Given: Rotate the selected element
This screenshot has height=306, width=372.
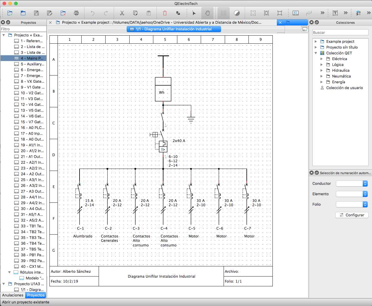Looking at the screenshot, I should coord(178,13).
